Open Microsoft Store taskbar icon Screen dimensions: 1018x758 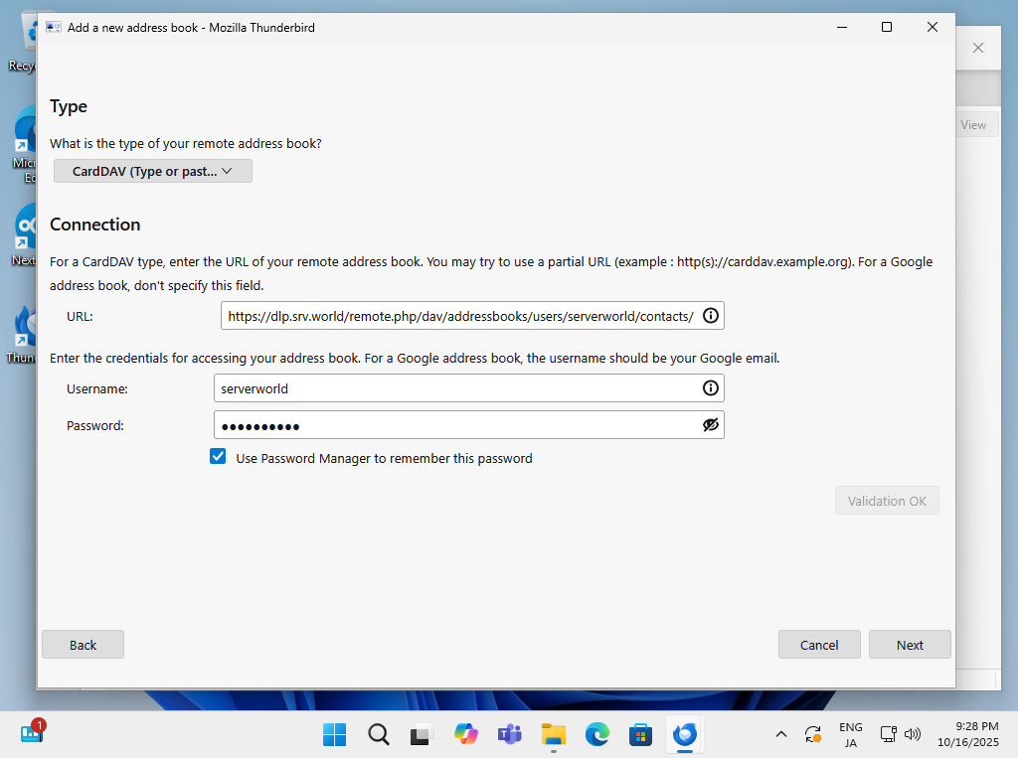coord(640,735)
